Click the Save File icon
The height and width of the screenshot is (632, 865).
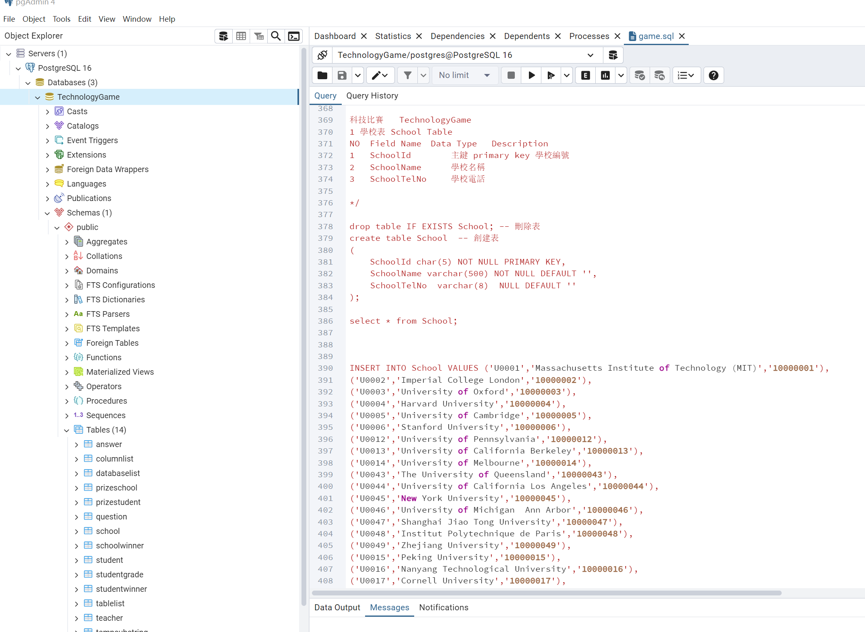pos(342,75)
